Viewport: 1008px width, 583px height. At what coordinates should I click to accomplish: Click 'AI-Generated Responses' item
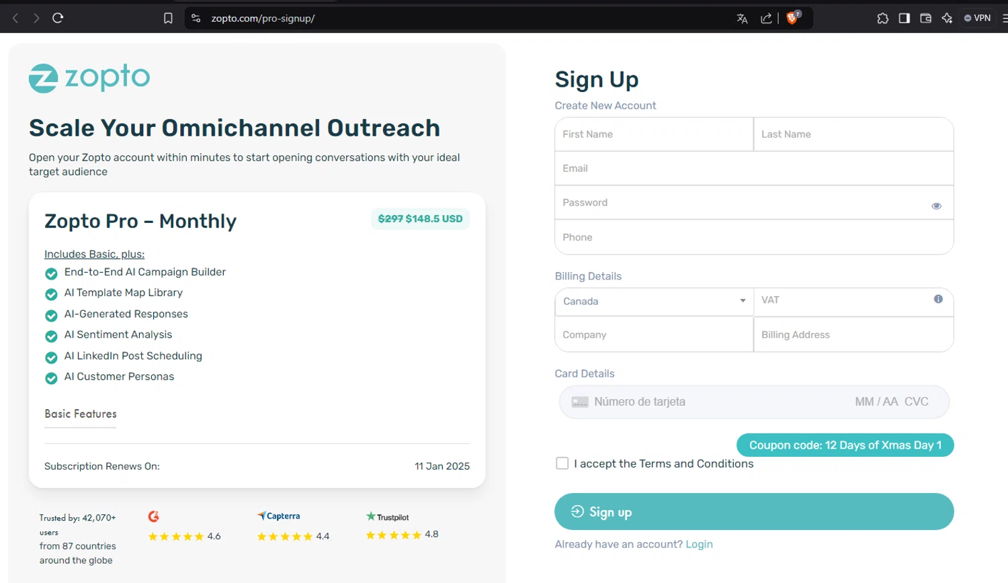click(126, 314)
